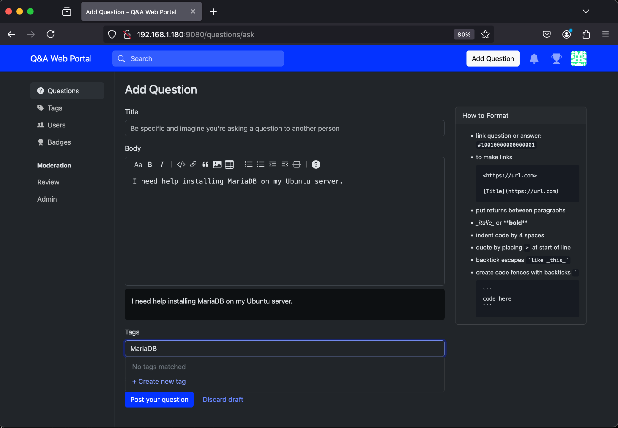The height and width of the screenshot is (428, 618).
Task: View achievements using the trophy icon
Action: tap(556, 58)
